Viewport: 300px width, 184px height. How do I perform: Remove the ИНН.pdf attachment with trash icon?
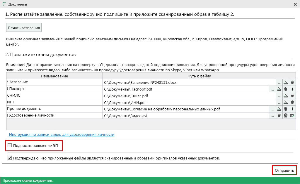coord(292,103)
